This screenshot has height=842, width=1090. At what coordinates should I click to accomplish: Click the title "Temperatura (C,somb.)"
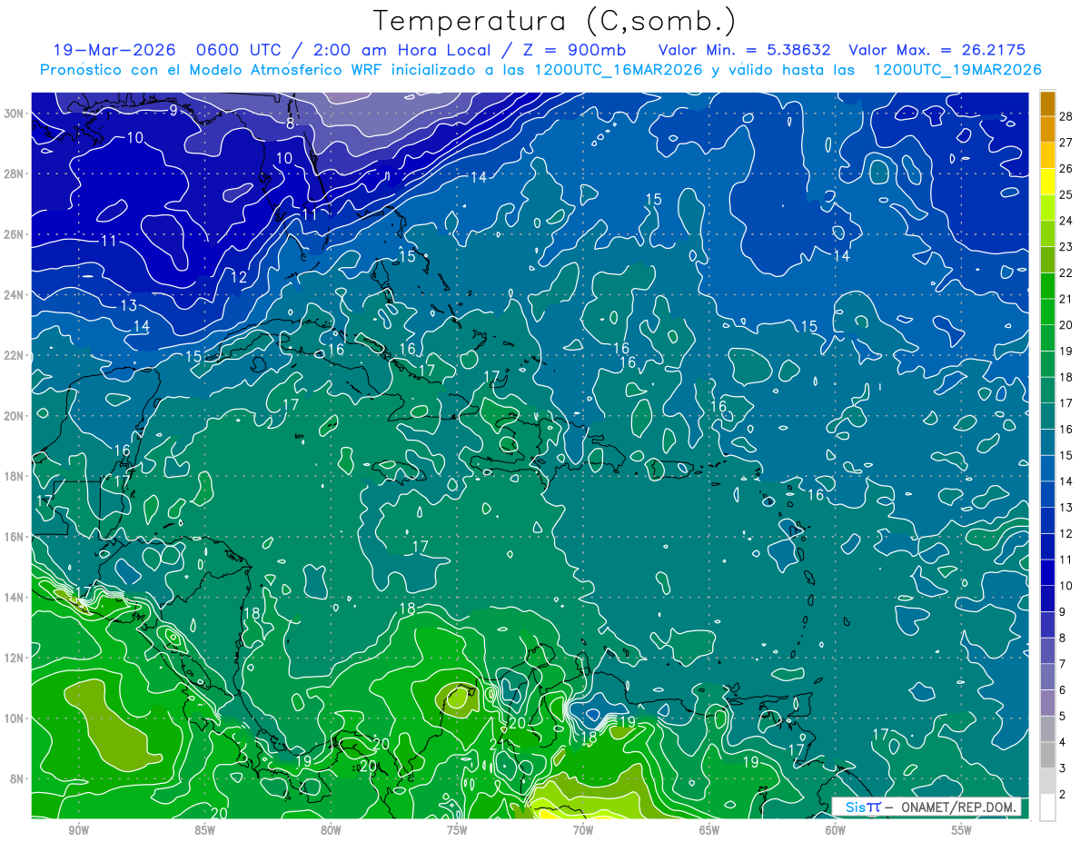555,20
